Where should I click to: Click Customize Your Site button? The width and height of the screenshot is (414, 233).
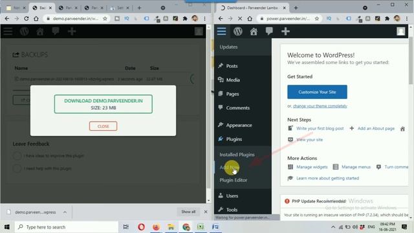(x=317, y=92)
